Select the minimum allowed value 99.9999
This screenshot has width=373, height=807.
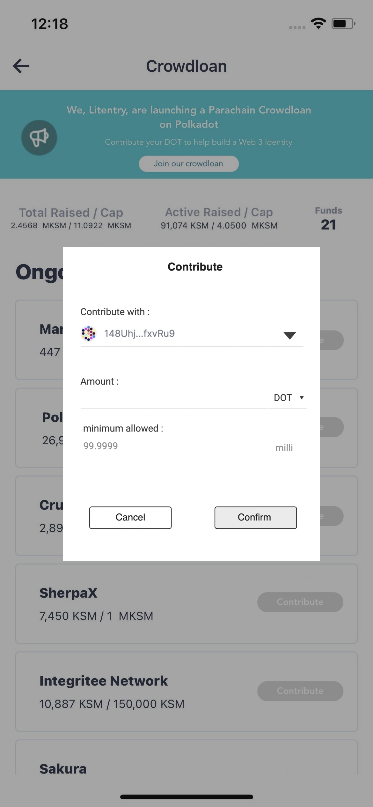100,446
